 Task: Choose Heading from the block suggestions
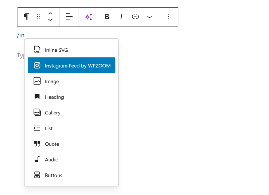54,97
